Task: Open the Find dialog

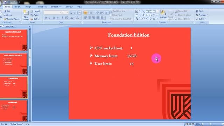Action: [x=199, y=11]
